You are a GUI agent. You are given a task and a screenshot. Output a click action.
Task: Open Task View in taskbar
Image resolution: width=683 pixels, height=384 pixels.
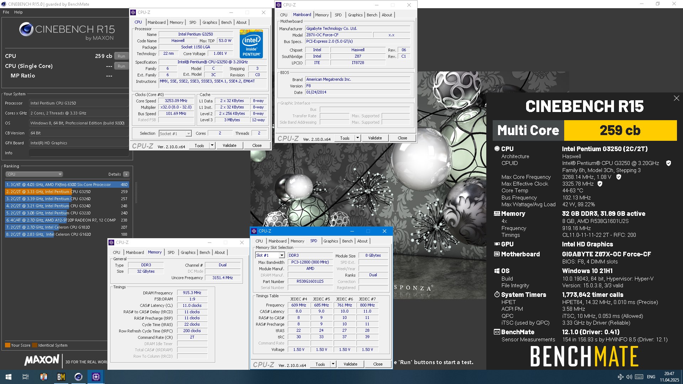(26, 377)
